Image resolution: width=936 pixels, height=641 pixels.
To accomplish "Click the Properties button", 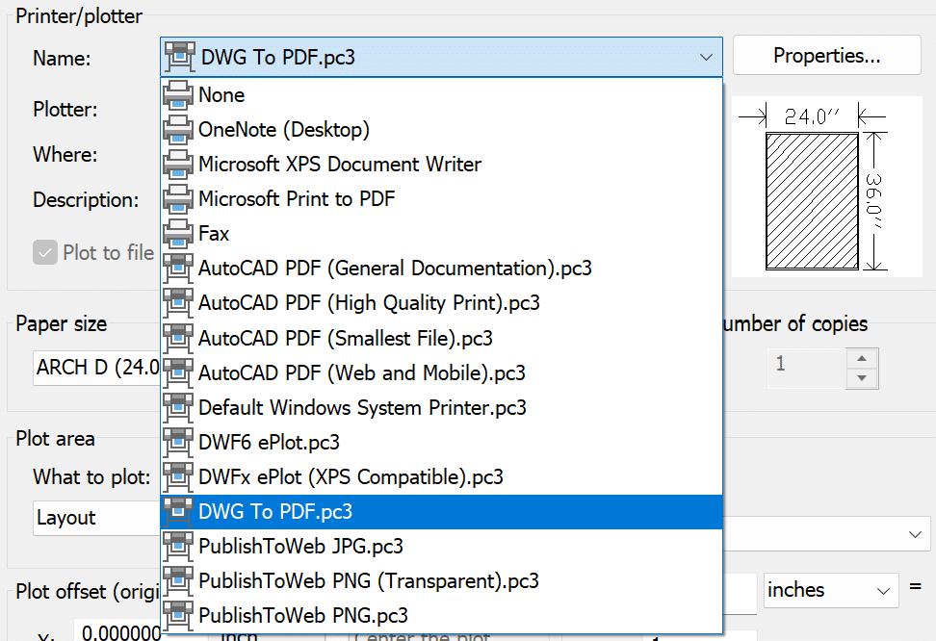I will (825, 55).
